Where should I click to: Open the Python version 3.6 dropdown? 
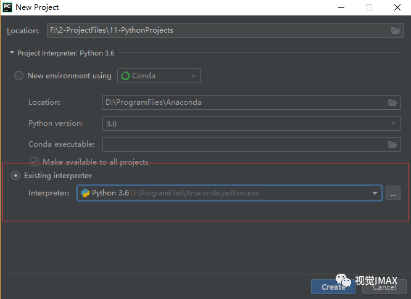[251, 123]
